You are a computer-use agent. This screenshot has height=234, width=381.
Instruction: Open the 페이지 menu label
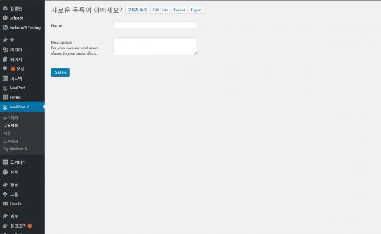pyautogui.click(x=16, y=59)
